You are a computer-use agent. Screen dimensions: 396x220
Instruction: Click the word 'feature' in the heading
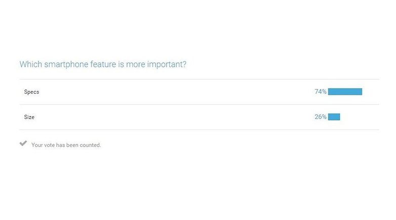click(103, 64)
